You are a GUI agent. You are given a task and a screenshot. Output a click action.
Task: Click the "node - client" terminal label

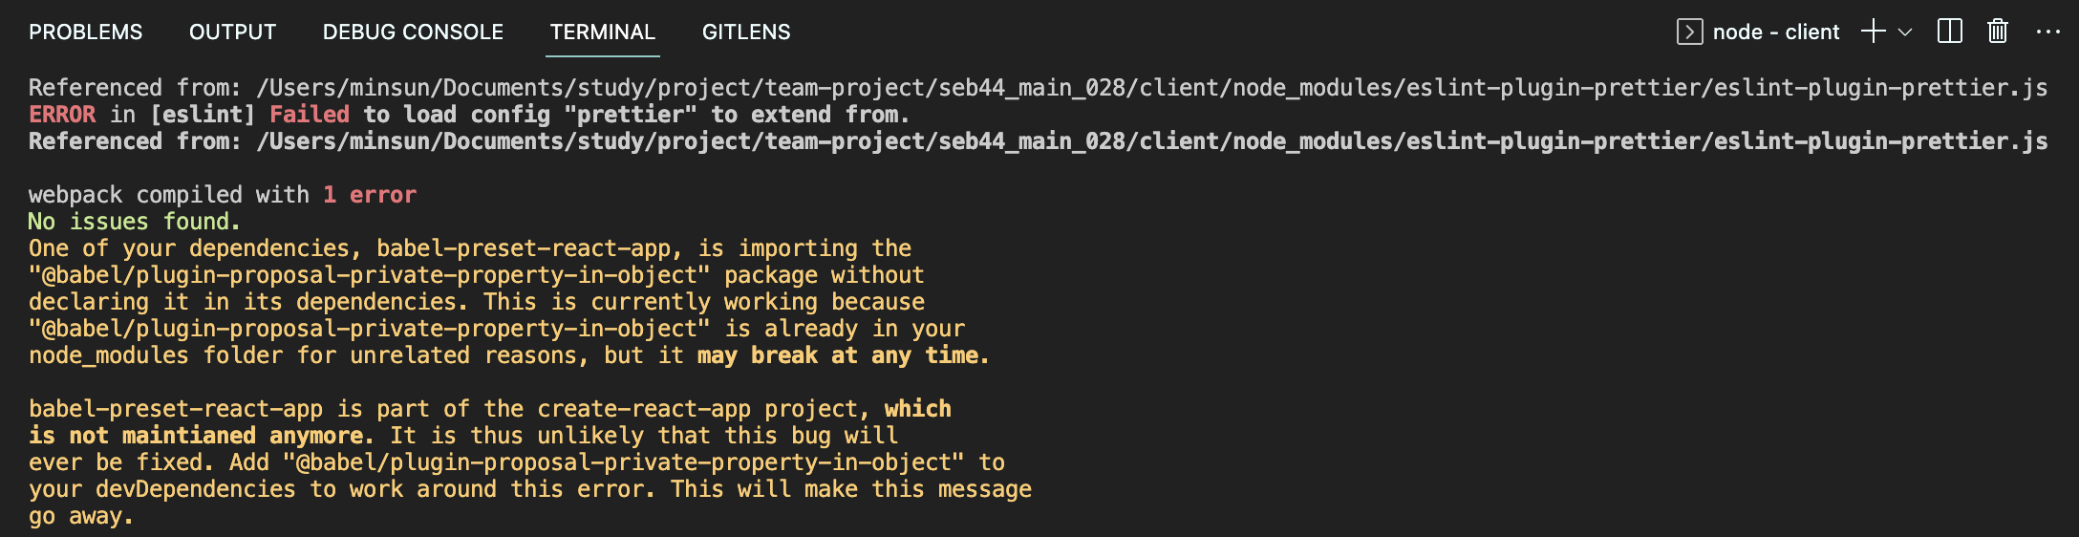click(1776, 32)
